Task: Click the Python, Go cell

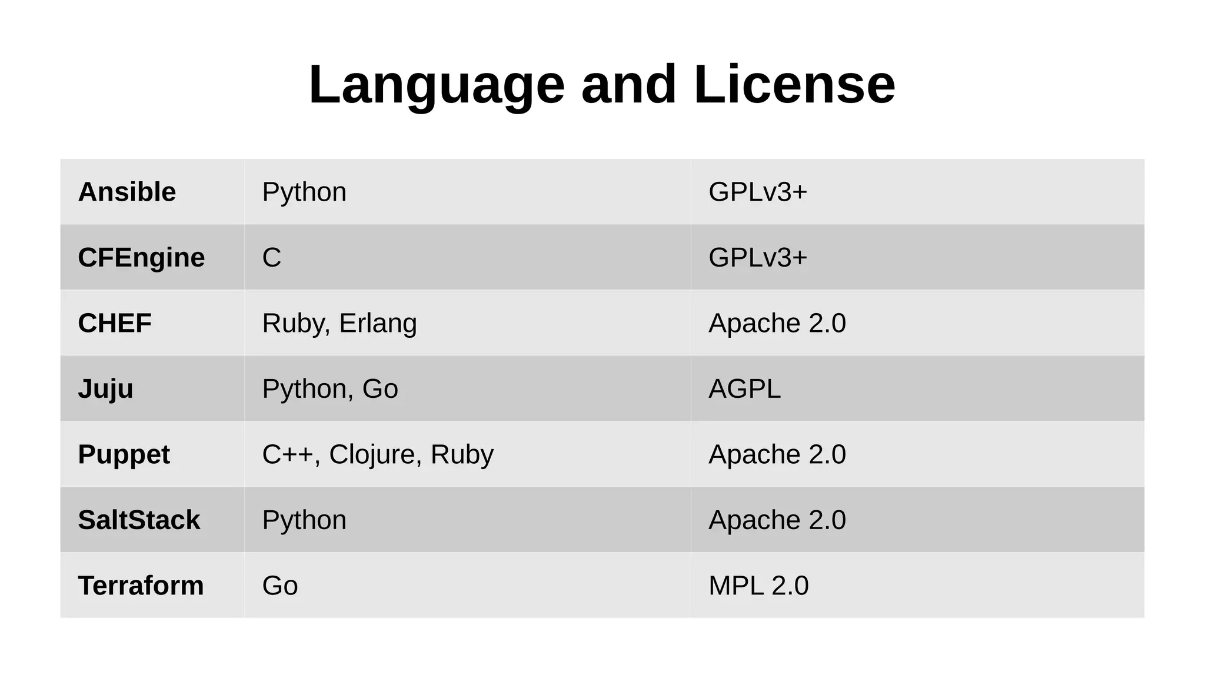Action: pyautogui.click(x=330, y=389)
